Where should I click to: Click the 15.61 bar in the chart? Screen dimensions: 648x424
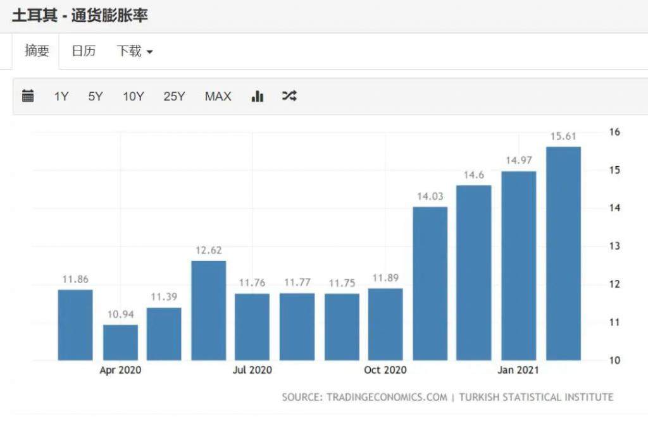[x=563, y=253]
